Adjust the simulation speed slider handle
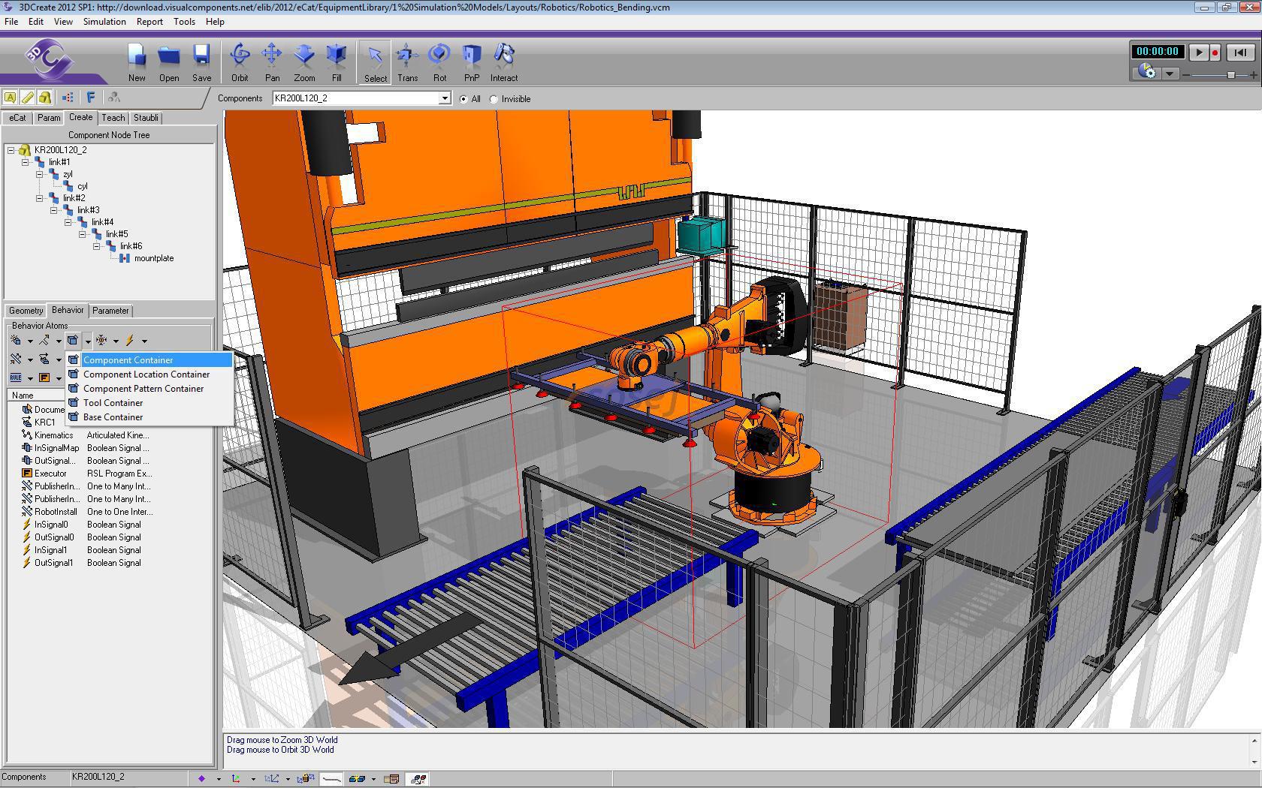The width and height of the screenshot is (1262, 788). 1230,74
